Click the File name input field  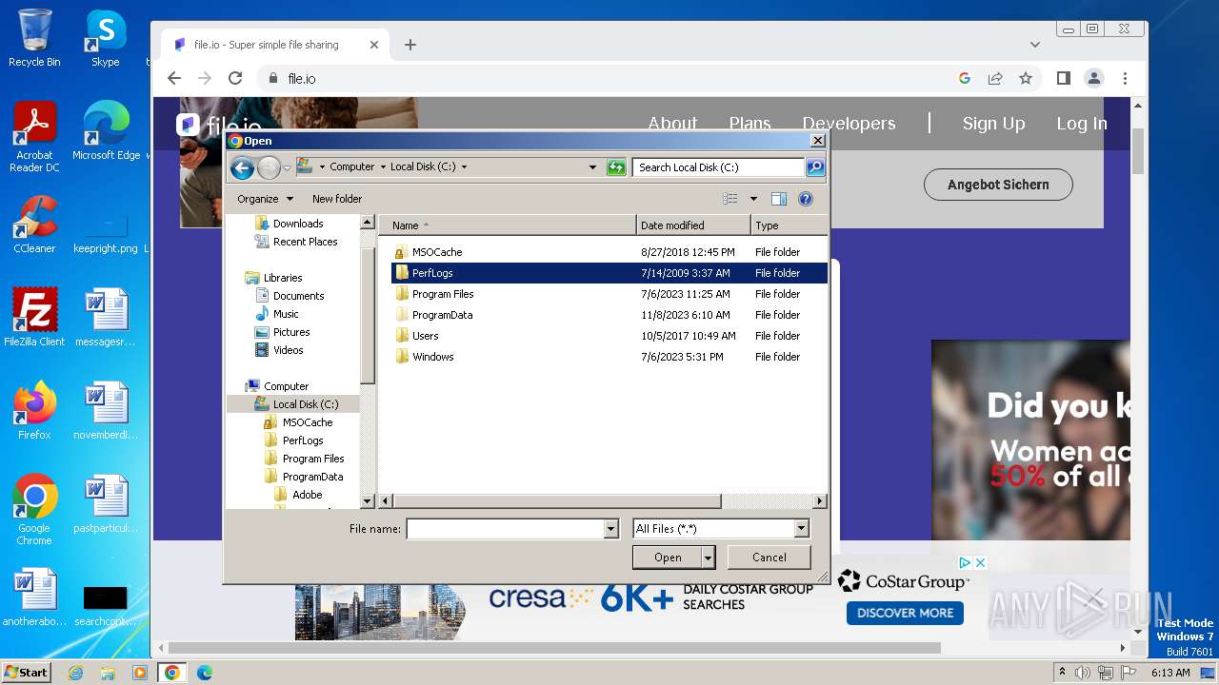click(x=506, y=529)
